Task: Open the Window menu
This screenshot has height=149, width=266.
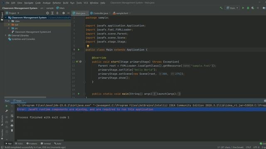Action: coord(94,3)
